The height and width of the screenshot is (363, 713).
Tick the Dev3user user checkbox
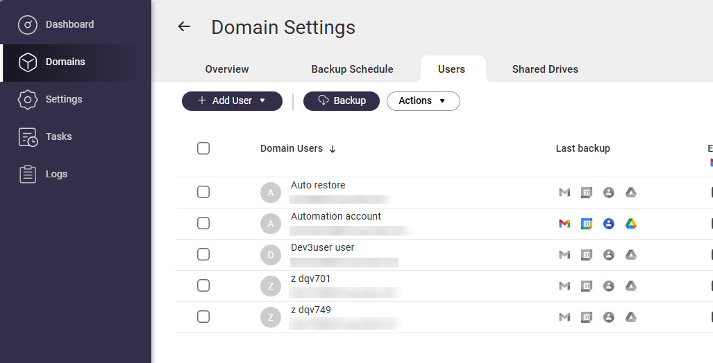click(x=203, y=254)
